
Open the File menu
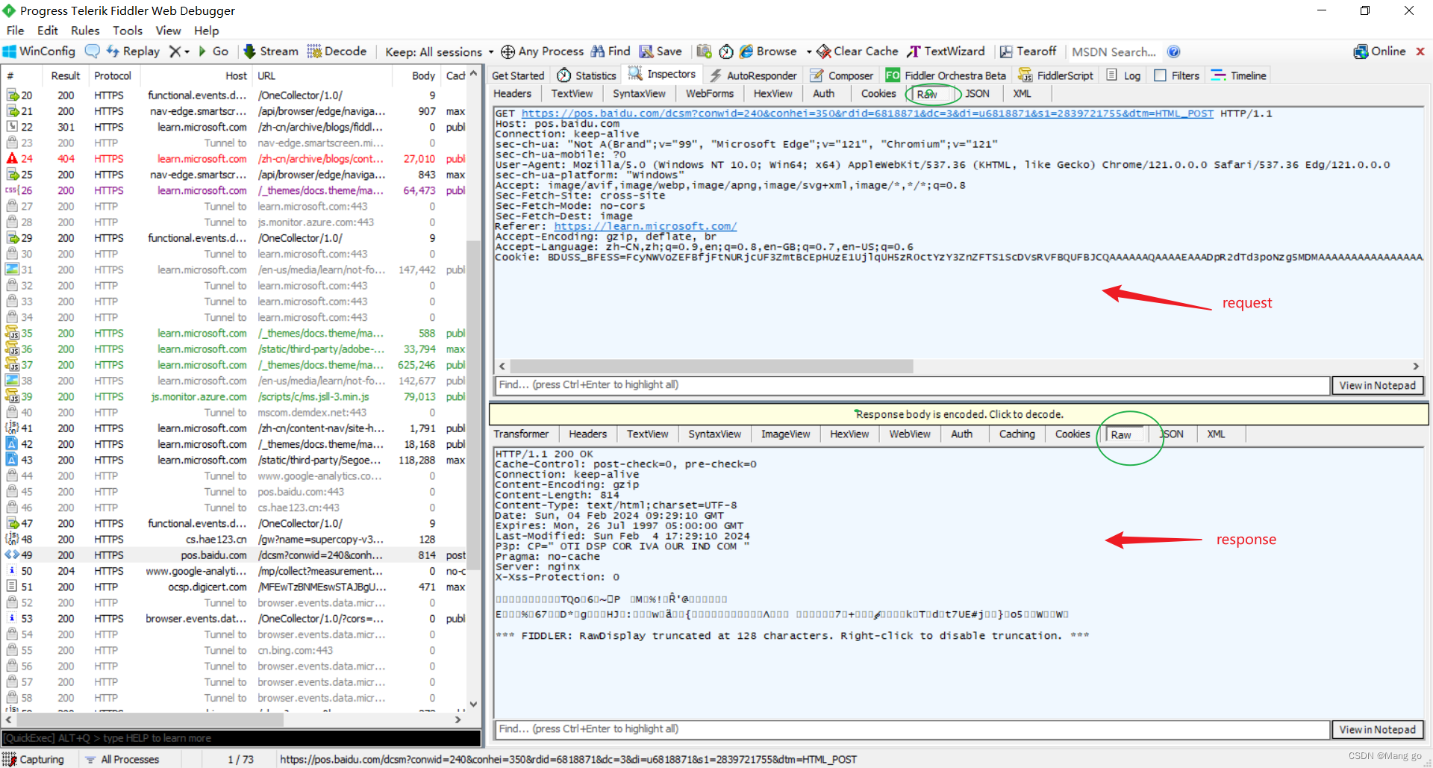pos(15,31)
